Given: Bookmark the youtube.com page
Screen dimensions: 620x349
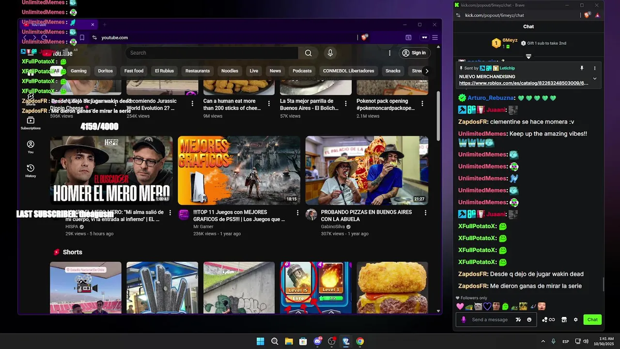Looking at the screenshot, I should (82, 37).
